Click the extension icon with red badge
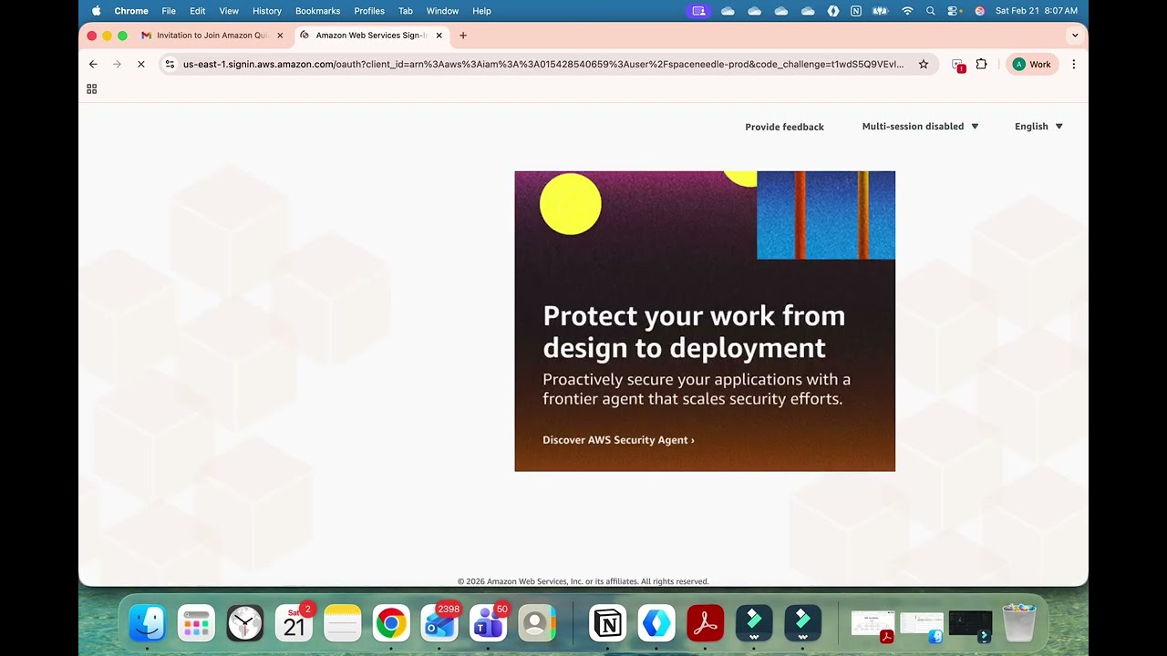The height and width of the screenshot is (656, 1167). [x=957, y=65]
